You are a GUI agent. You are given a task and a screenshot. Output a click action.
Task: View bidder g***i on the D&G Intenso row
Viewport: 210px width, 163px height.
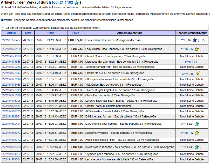pyautogui.click(x=183, y=124)
